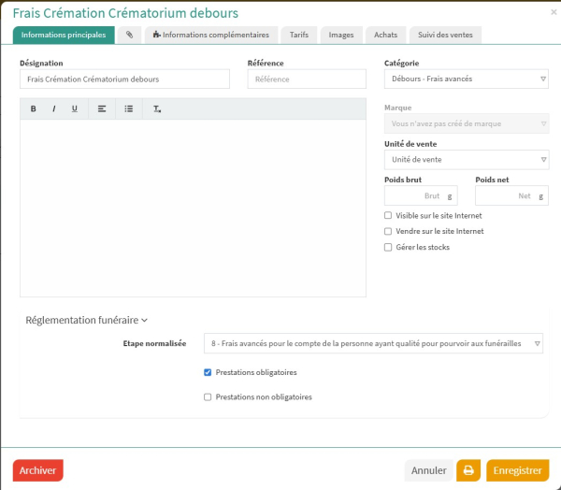Insert a bulleted list
This screenshot has width=561, height=490.
[129, 108]
